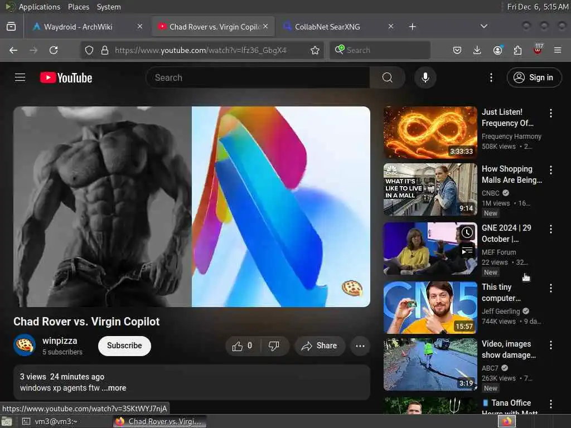Open uBlock extension icon with badge
The image size is (571, 428).
(538, 50)
